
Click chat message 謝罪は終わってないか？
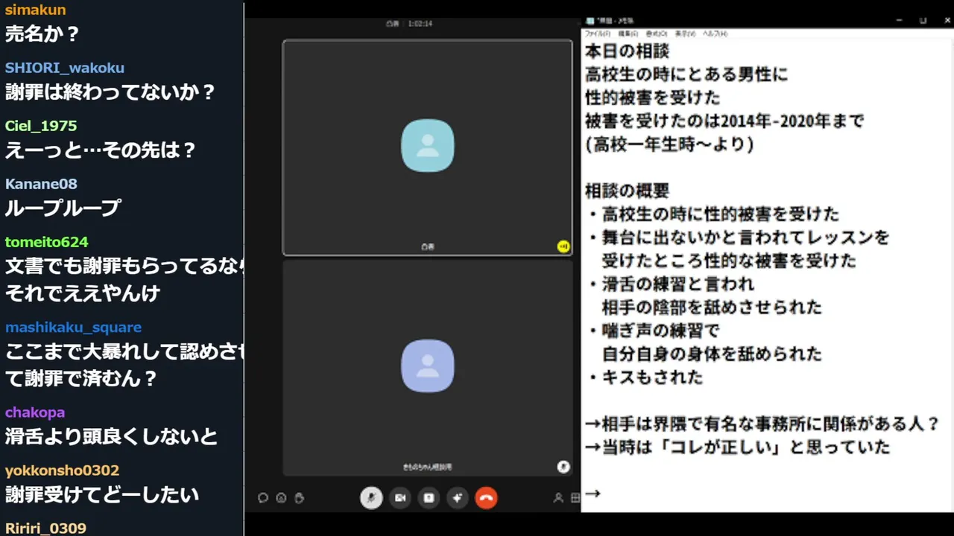click(x=110, y=92)
